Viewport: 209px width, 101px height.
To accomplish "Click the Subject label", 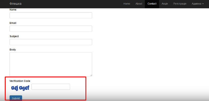I will [14, 36].
